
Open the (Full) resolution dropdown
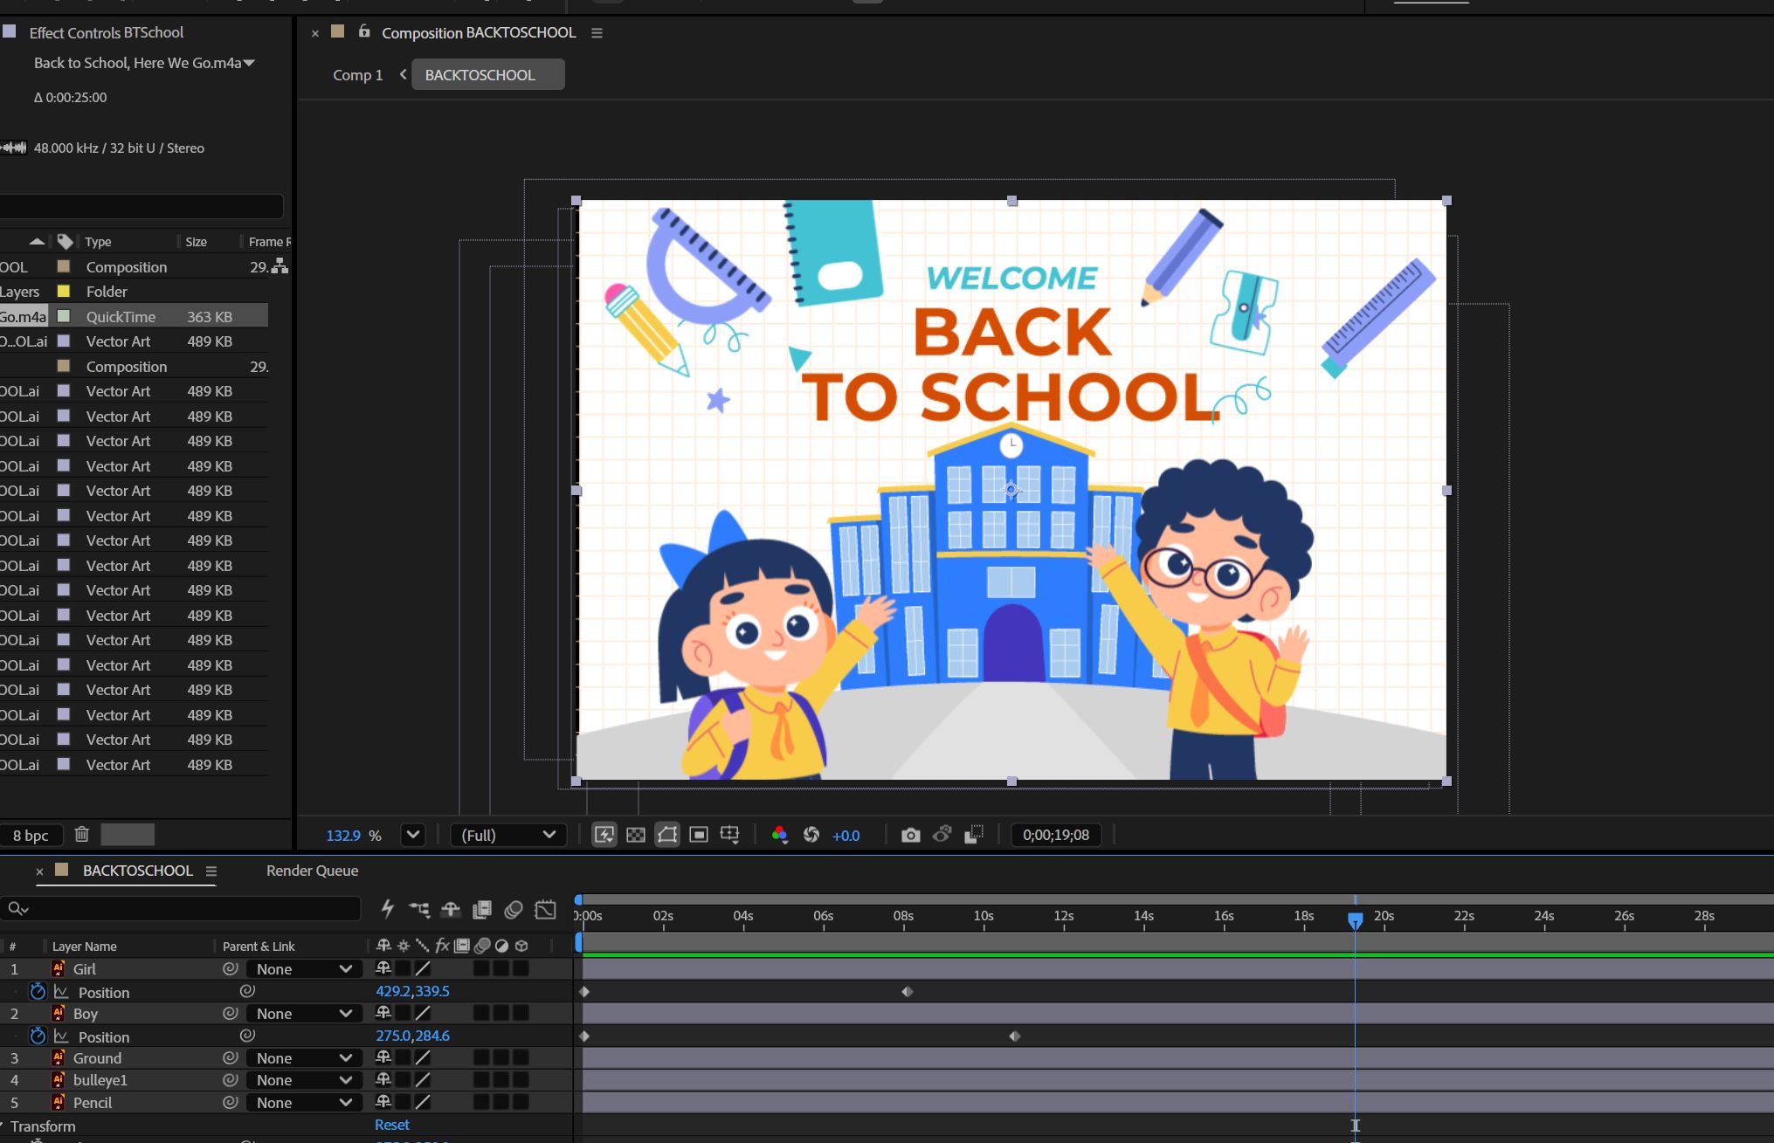pos(508,835)
